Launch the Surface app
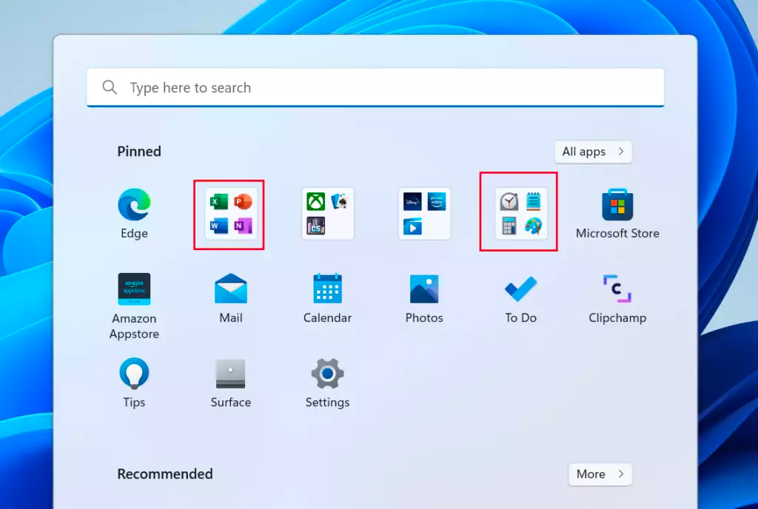758x509 pixels. pos(231,383)
